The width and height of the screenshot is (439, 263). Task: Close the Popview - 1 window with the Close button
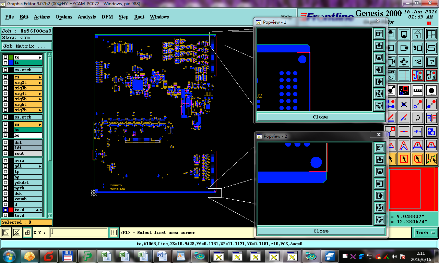point(320,117)
